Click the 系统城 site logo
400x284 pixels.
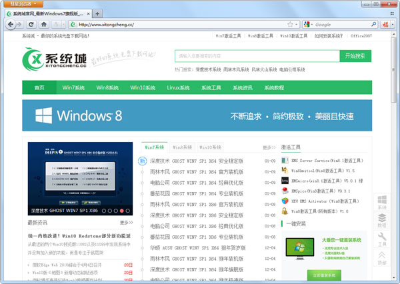pyautogui.click(x=55, y=59)
